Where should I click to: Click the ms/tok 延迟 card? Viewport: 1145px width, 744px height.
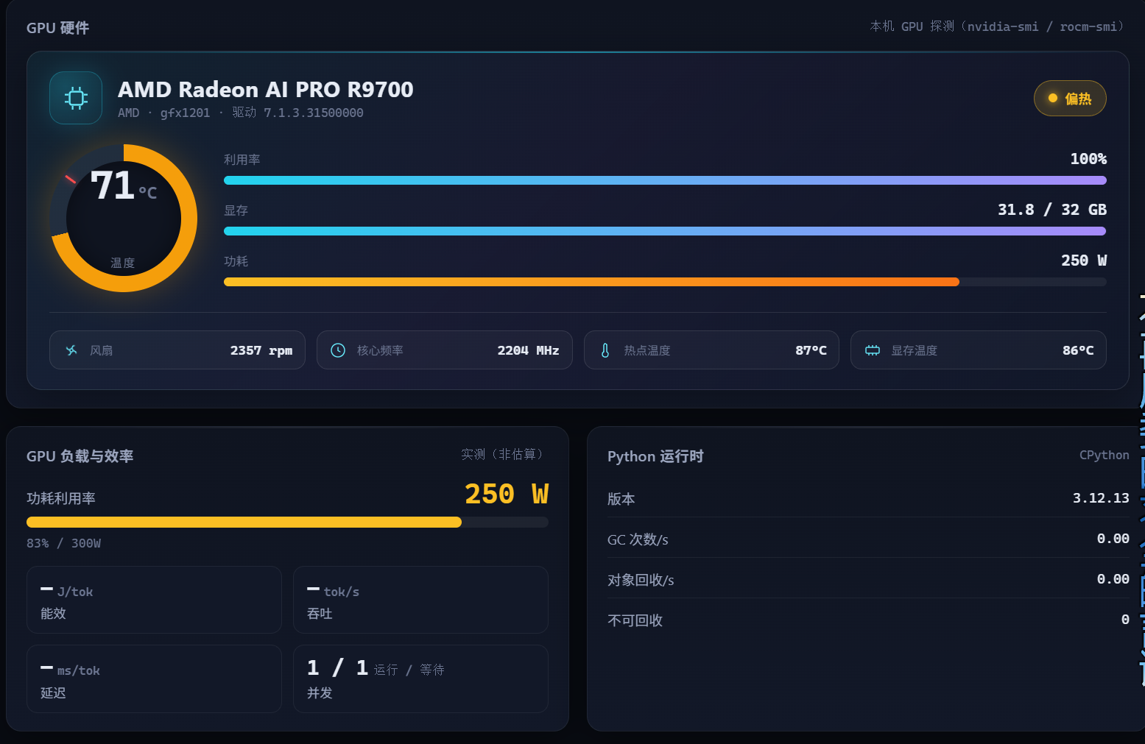click(154, 679)
